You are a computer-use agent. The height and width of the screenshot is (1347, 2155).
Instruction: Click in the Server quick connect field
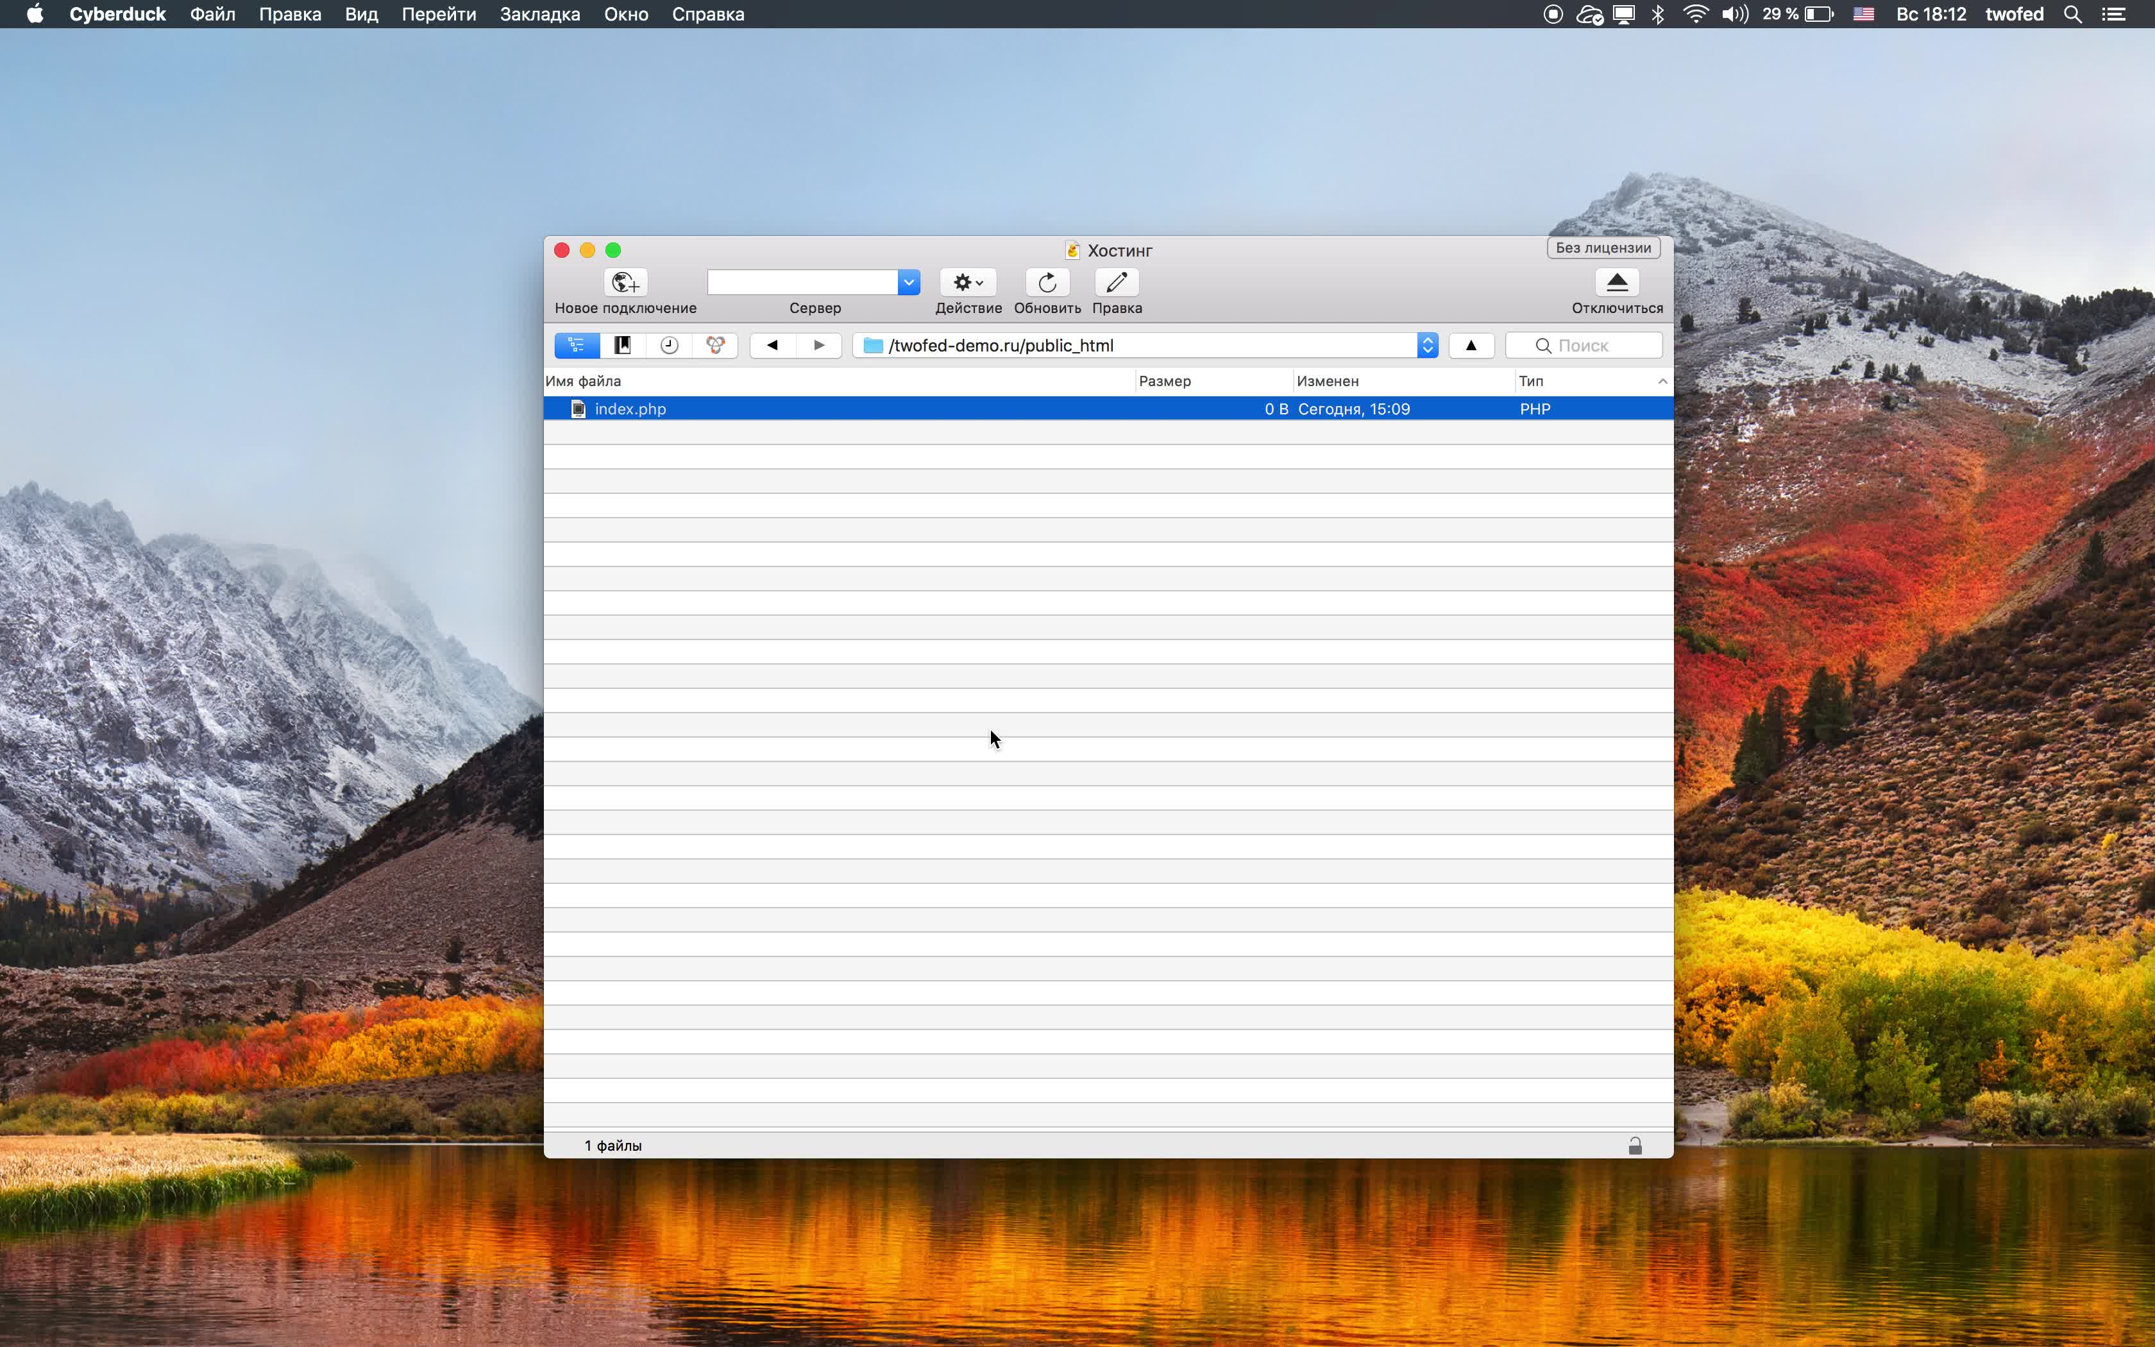(x=802, y=282)
